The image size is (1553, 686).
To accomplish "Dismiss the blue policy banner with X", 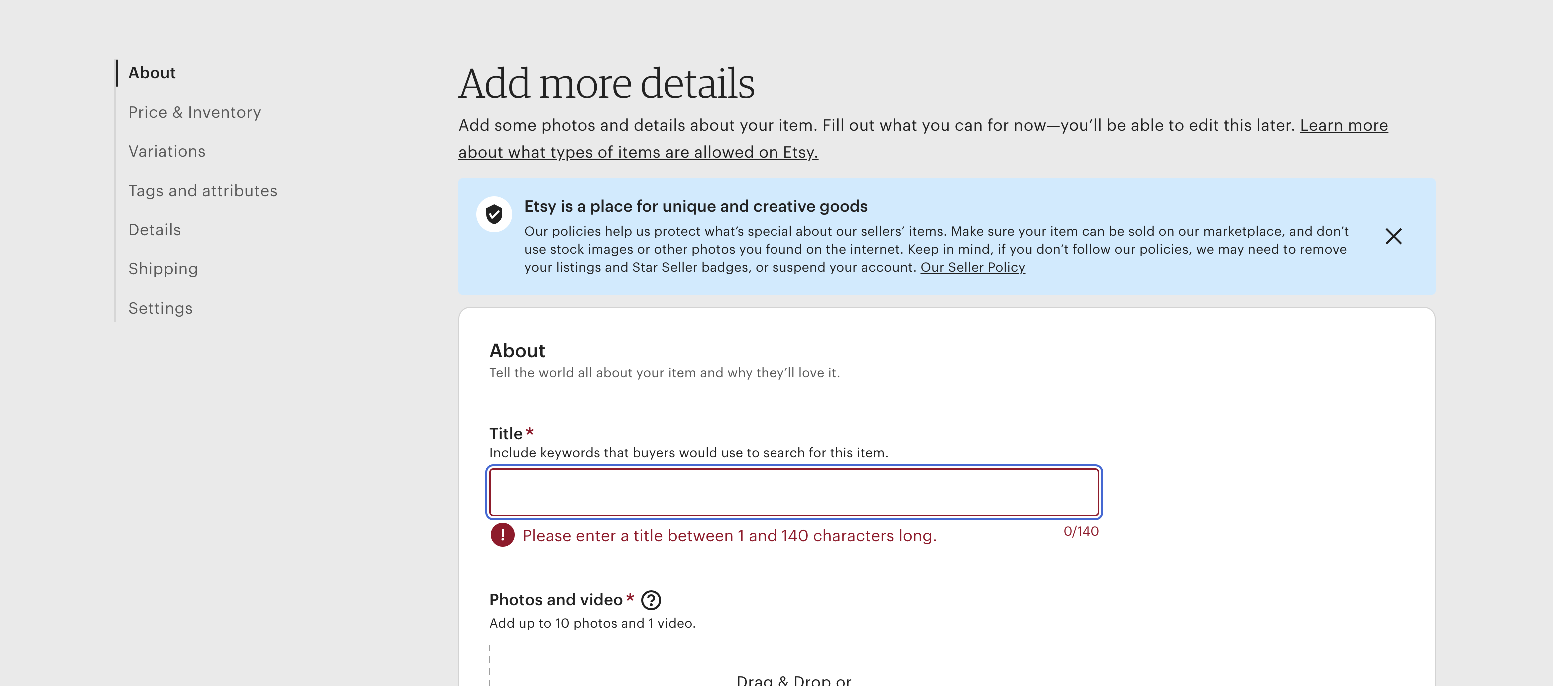I will (x=1393, y=236).
